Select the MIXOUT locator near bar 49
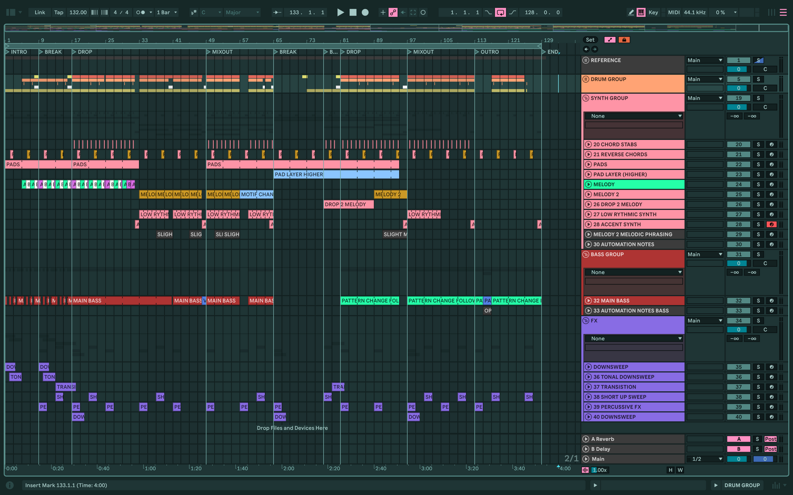This screenshot has width=793, height=495. pos(219,52)
